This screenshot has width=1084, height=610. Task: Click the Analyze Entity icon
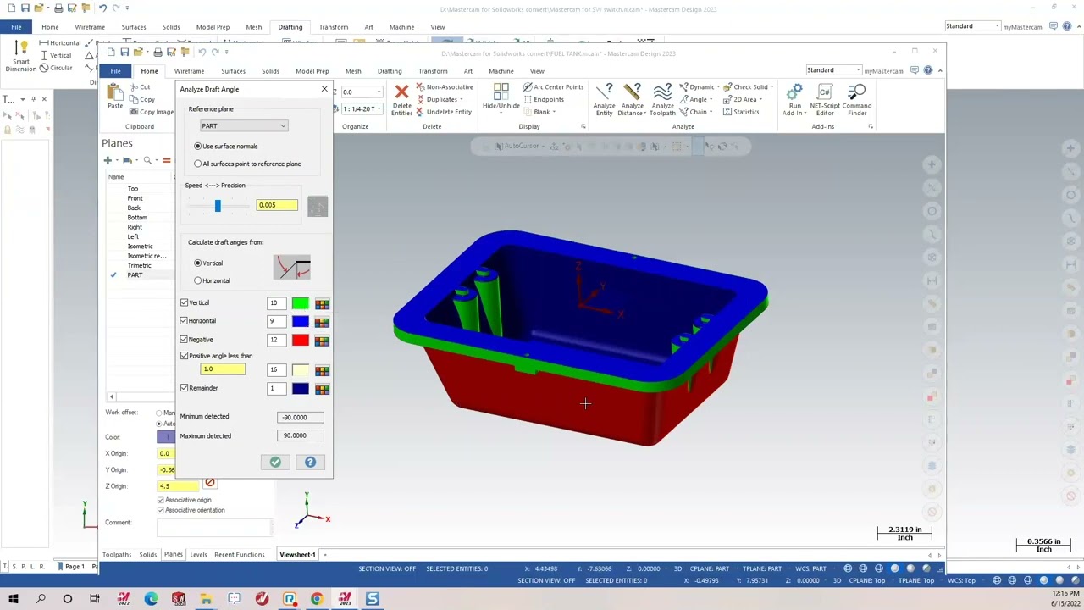604,91
